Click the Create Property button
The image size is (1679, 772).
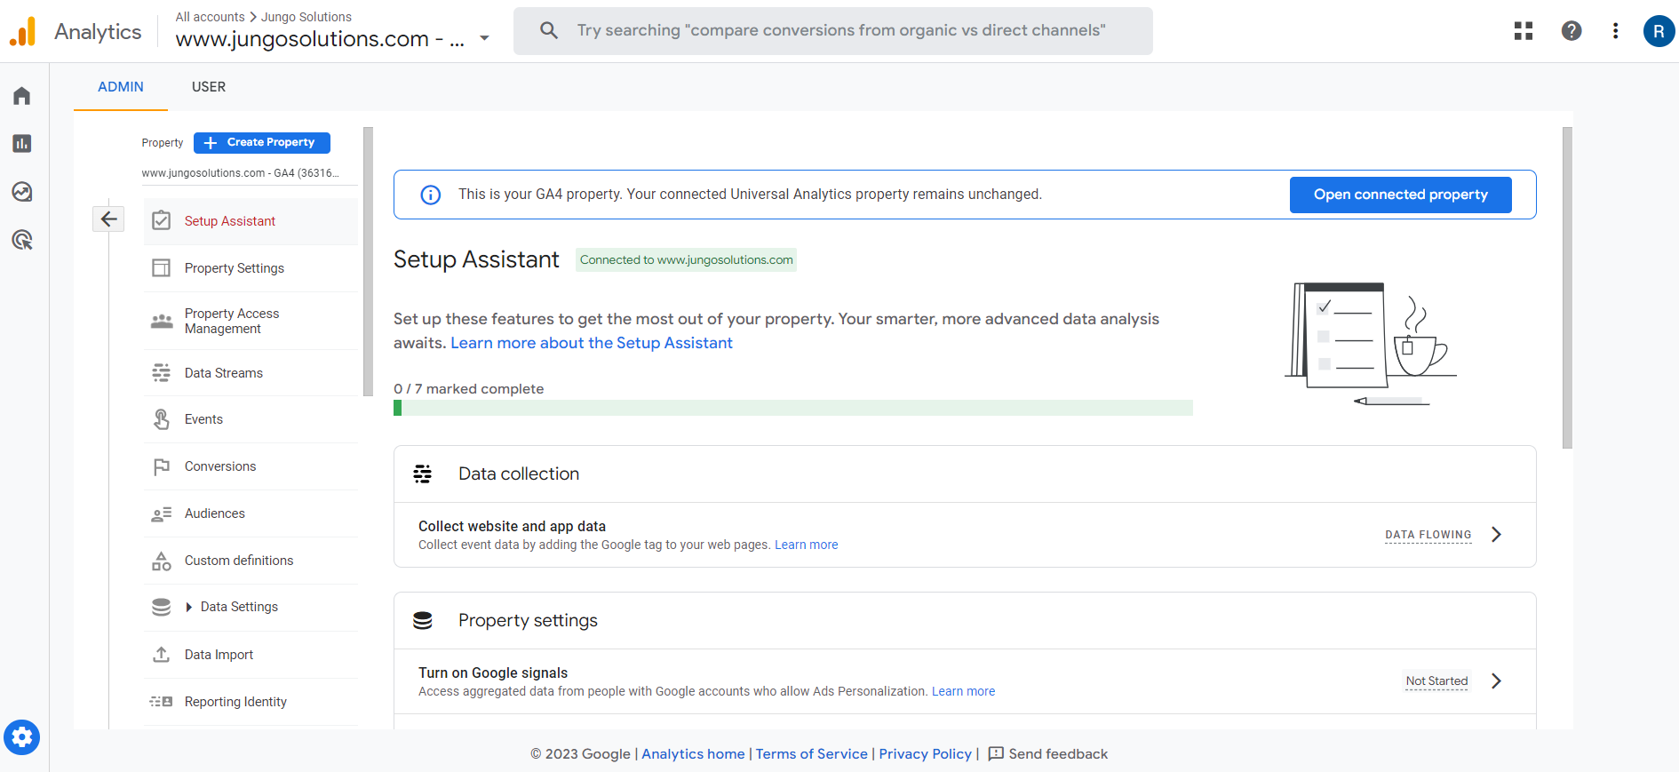click(x=262, y=142)
